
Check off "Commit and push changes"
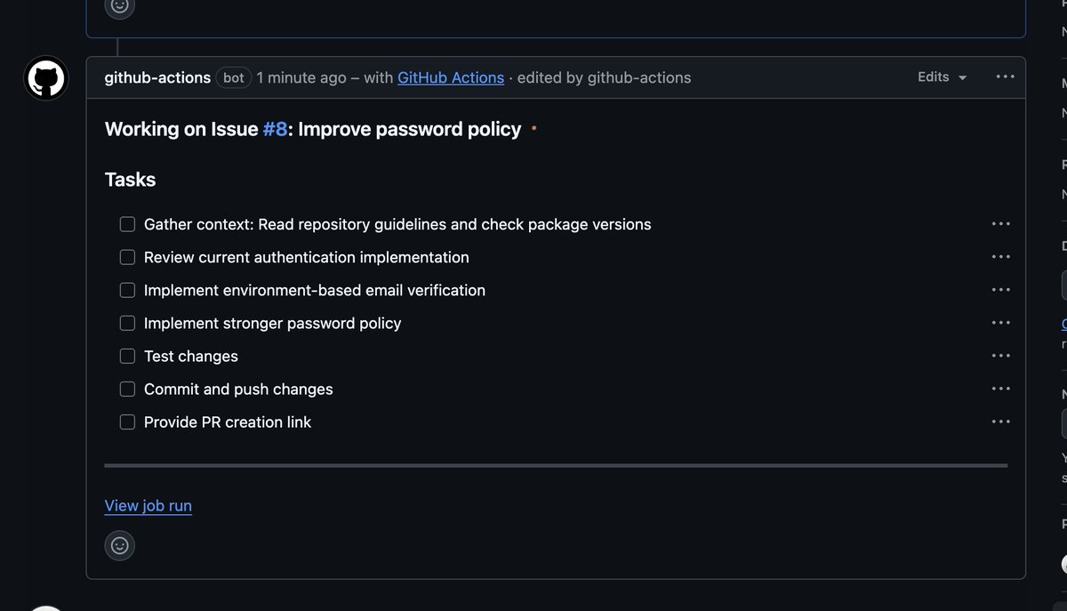(127, 388)
